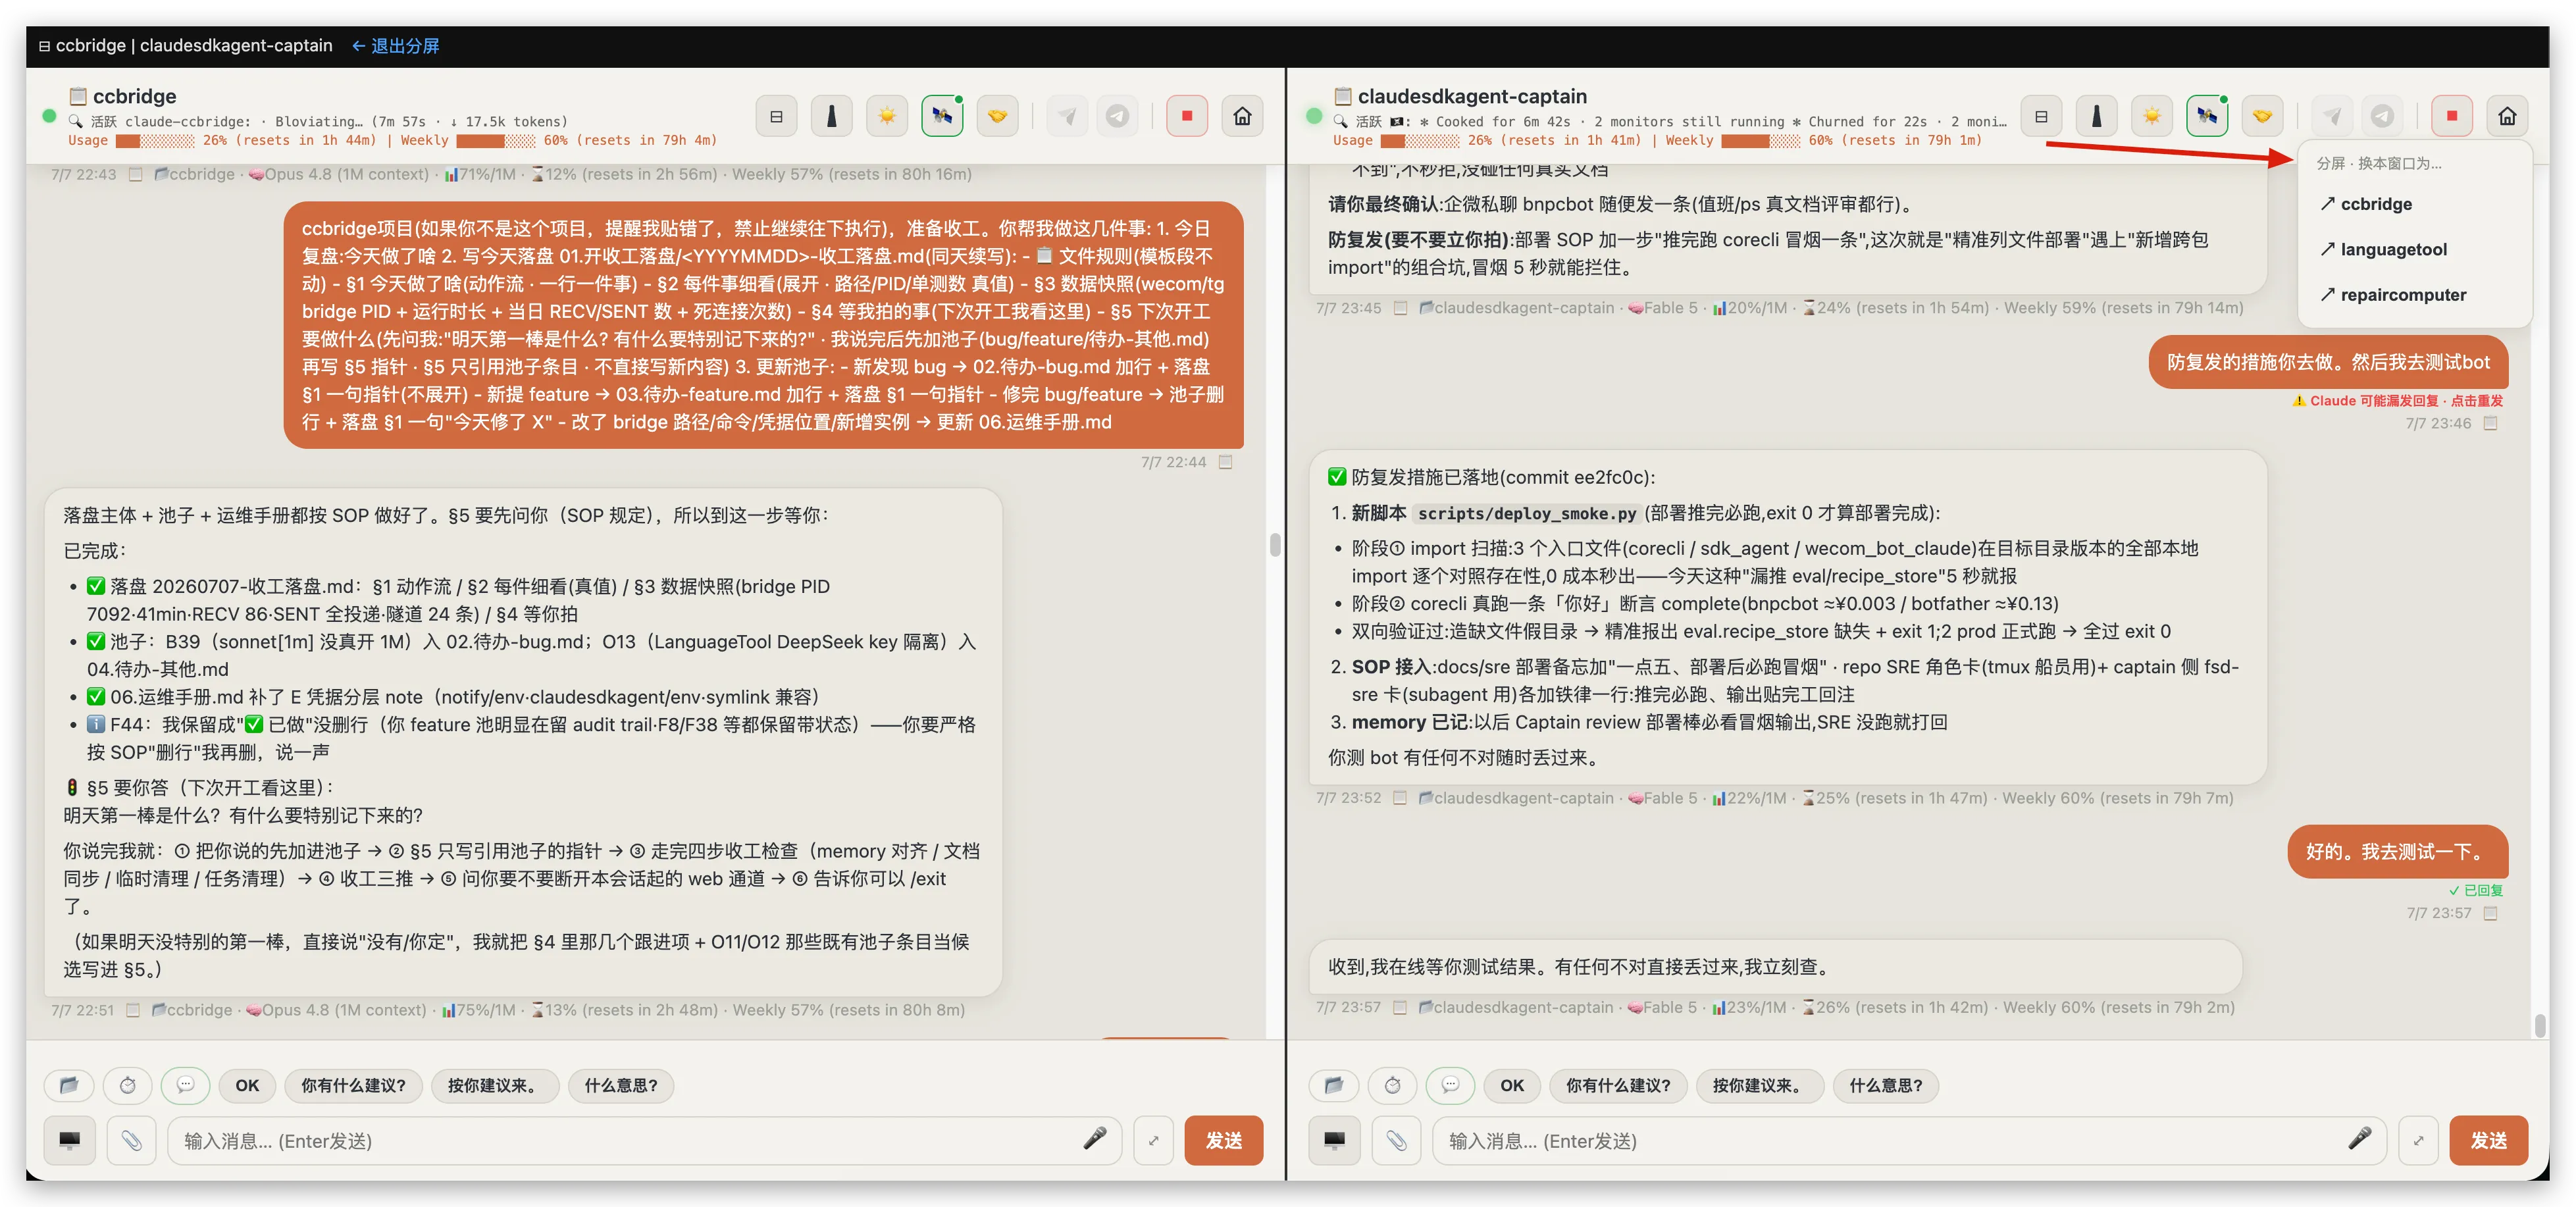The width and height of the screenshot is (2576, 1207).
Task: Click the Telegram icon in ccbridge pane toolbar
Action: tap(1118, 117)
